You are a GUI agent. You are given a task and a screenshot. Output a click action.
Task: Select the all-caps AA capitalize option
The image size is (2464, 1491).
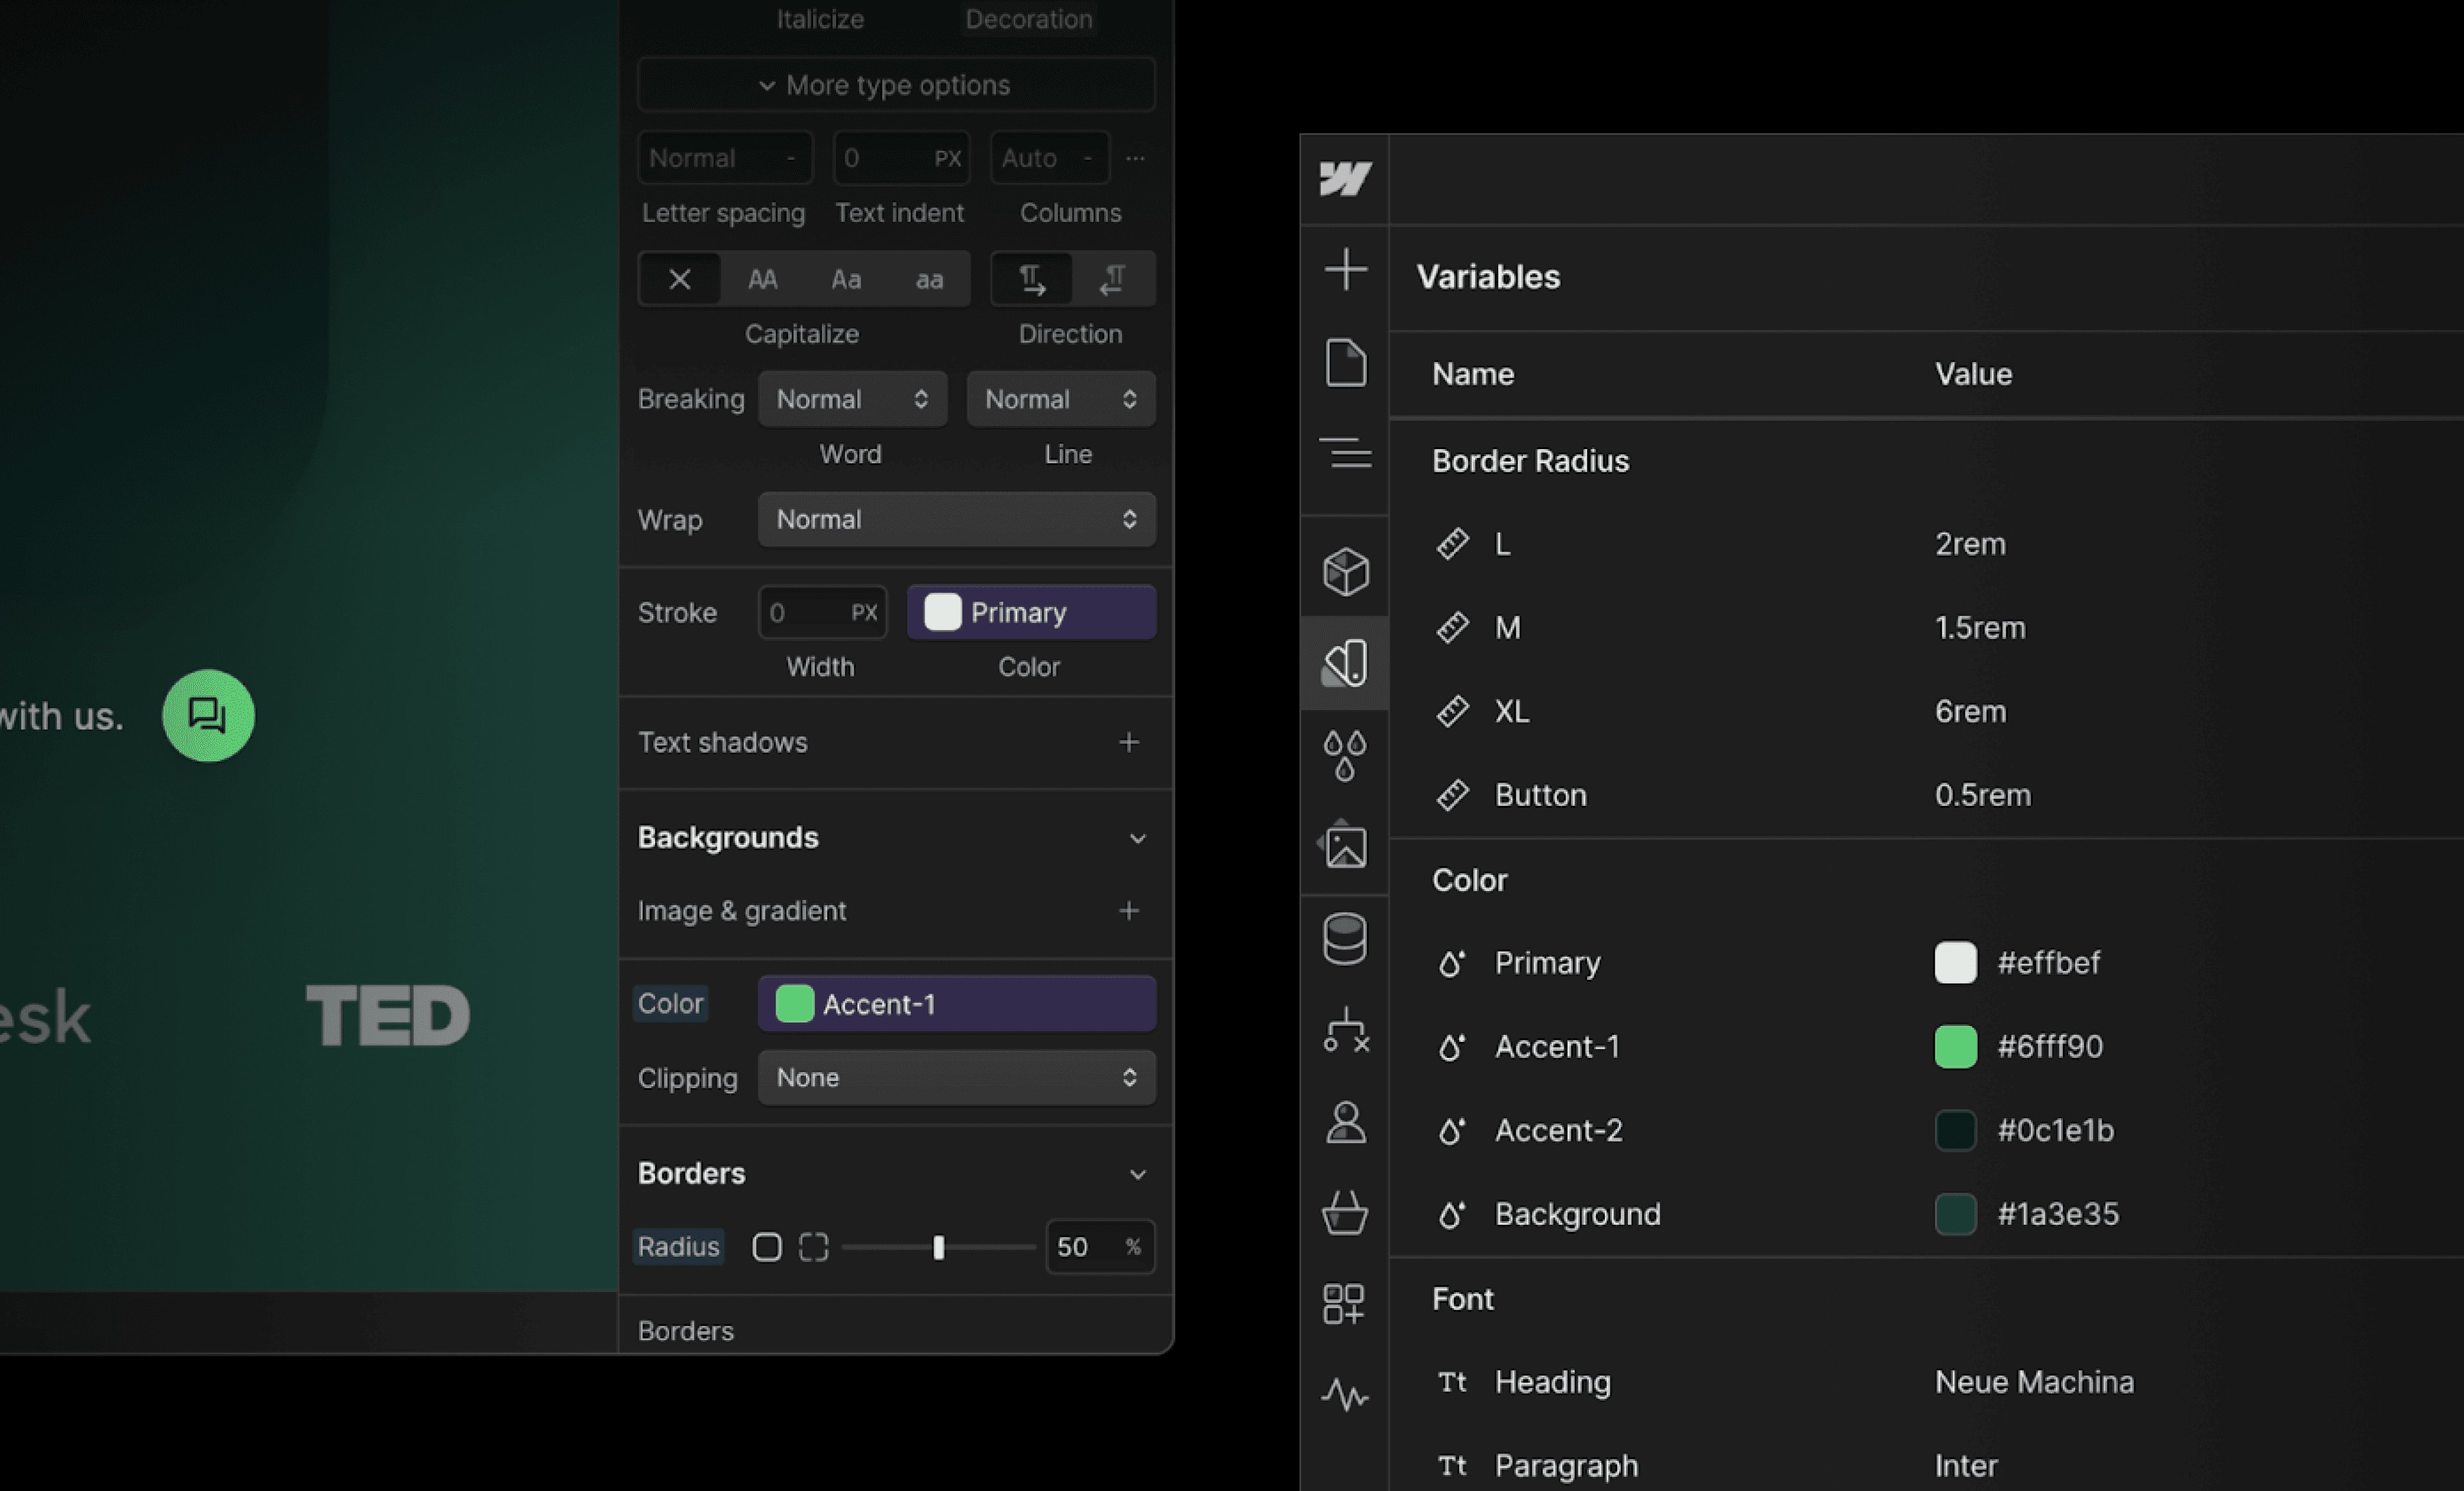762,279
